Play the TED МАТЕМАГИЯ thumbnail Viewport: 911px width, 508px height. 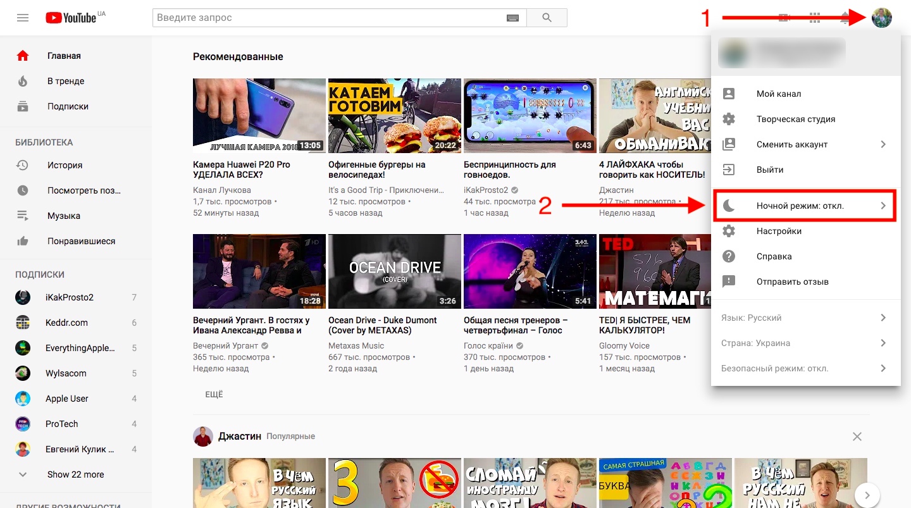coord(654,271)
